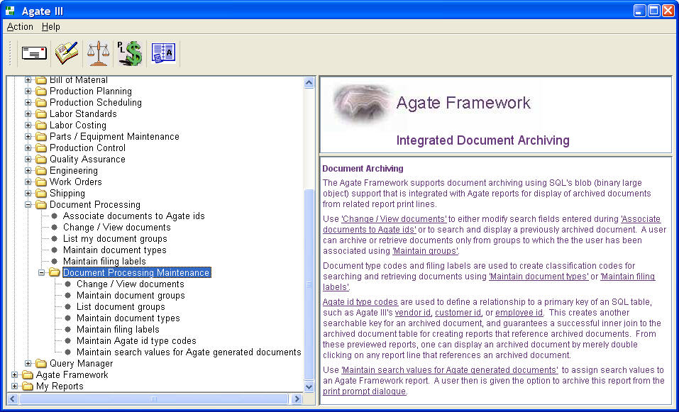Image resolution: width=679 pixels, height=412 pixels.
Task: Follow the 'vendor id' link
Action: 413,313
